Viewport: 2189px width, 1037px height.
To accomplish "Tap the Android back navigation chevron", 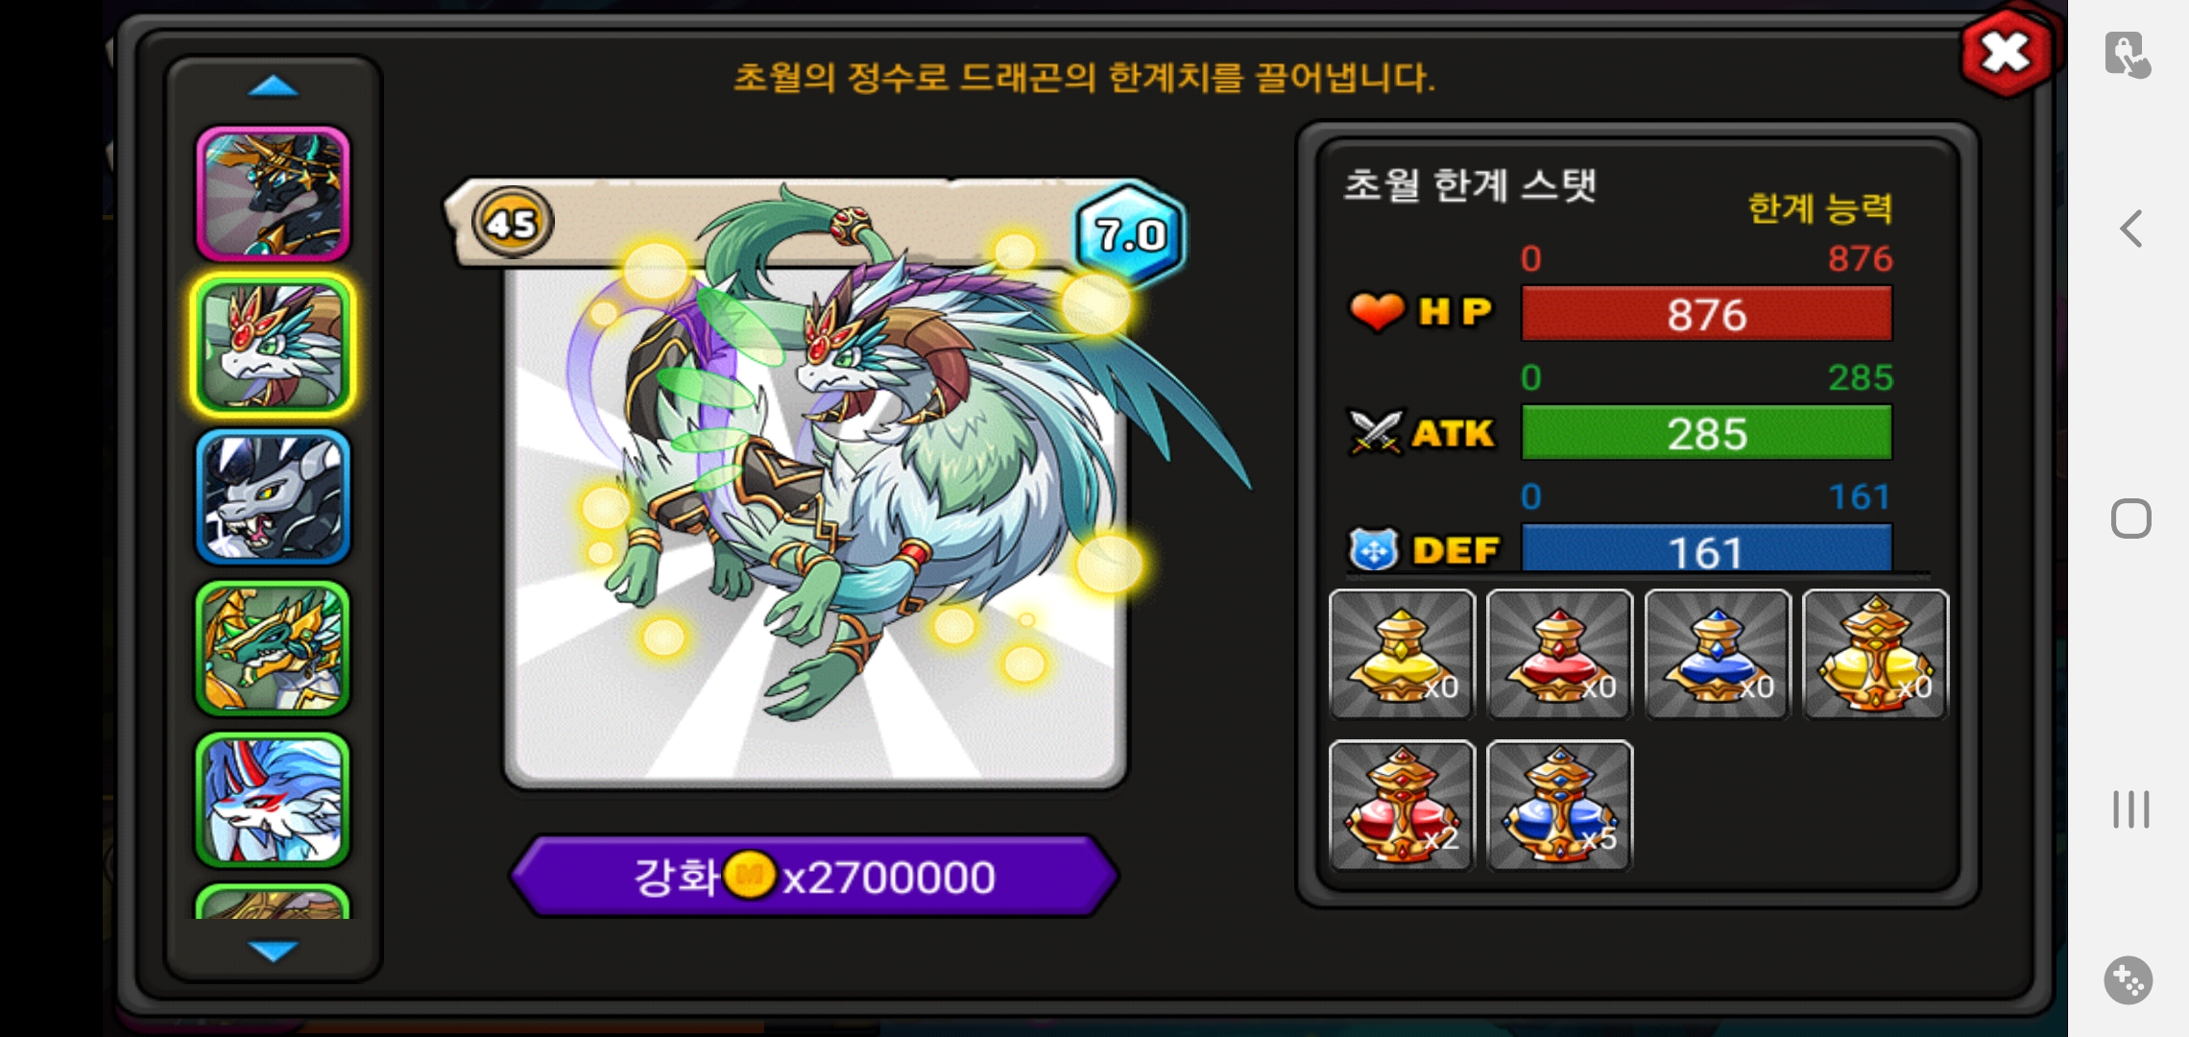I will click(x=2131, y=229).
